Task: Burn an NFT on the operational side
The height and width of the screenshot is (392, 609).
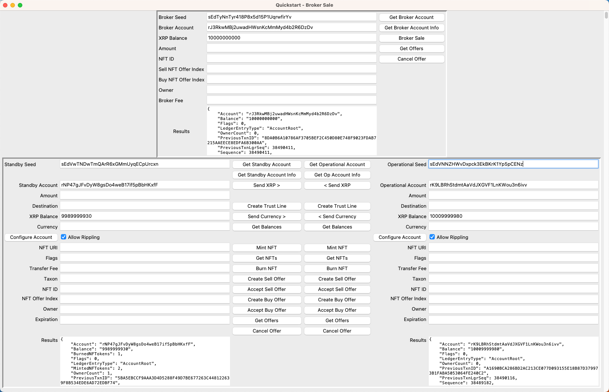Action: tap(337, 268)
